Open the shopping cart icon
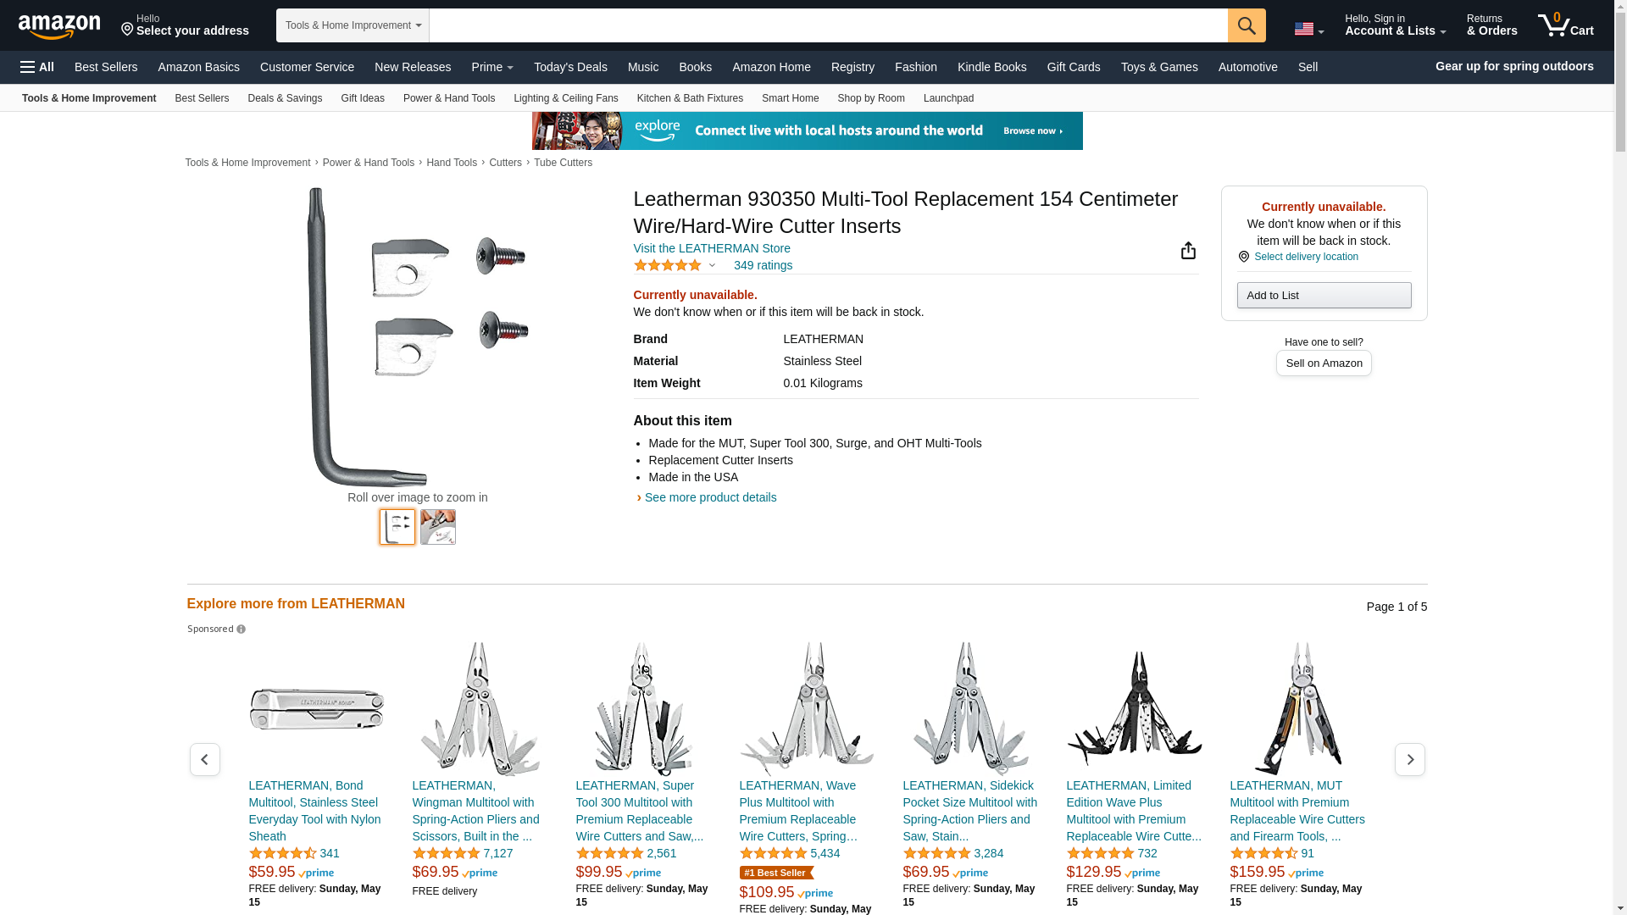 (x=1566, y=25)
